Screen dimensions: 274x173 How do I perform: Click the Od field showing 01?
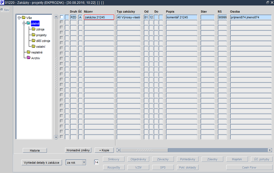(x=146, y=17)
